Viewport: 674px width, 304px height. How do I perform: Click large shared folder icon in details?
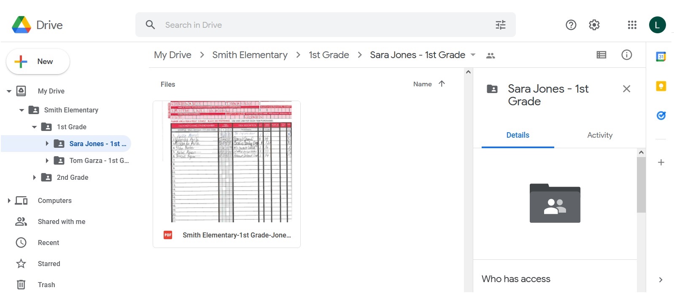coord(555,203)
